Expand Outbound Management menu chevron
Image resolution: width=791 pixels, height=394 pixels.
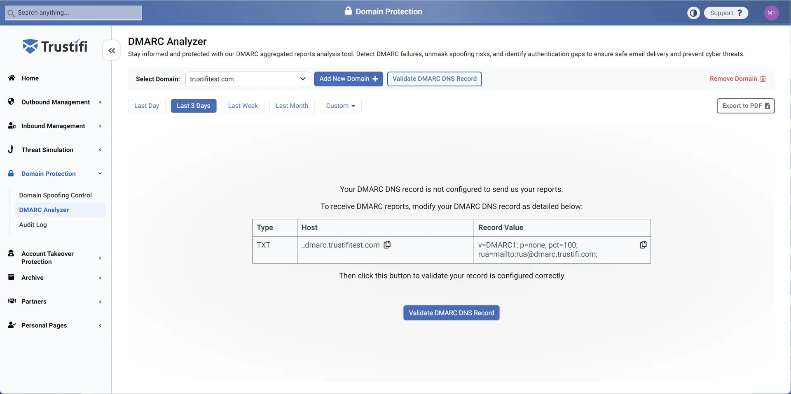pyautogui.click(x=100, y=102)
